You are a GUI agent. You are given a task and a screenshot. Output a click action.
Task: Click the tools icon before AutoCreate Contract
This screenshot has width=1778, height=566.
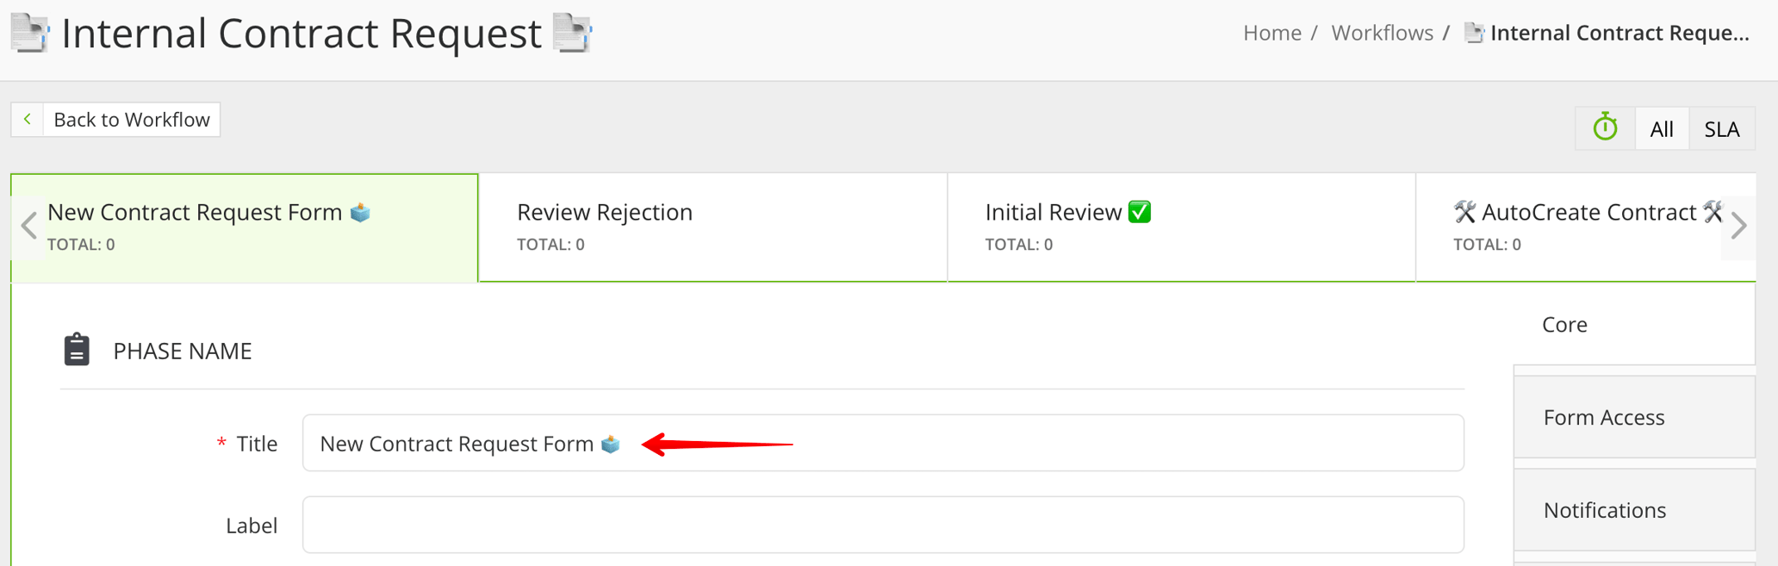[1466, 211]
